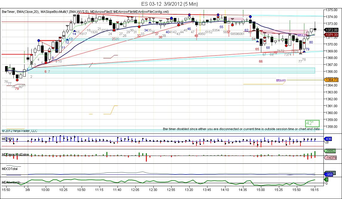
Task: Select the MDAlwaysIn panel label
Action: tap(11, 182)
